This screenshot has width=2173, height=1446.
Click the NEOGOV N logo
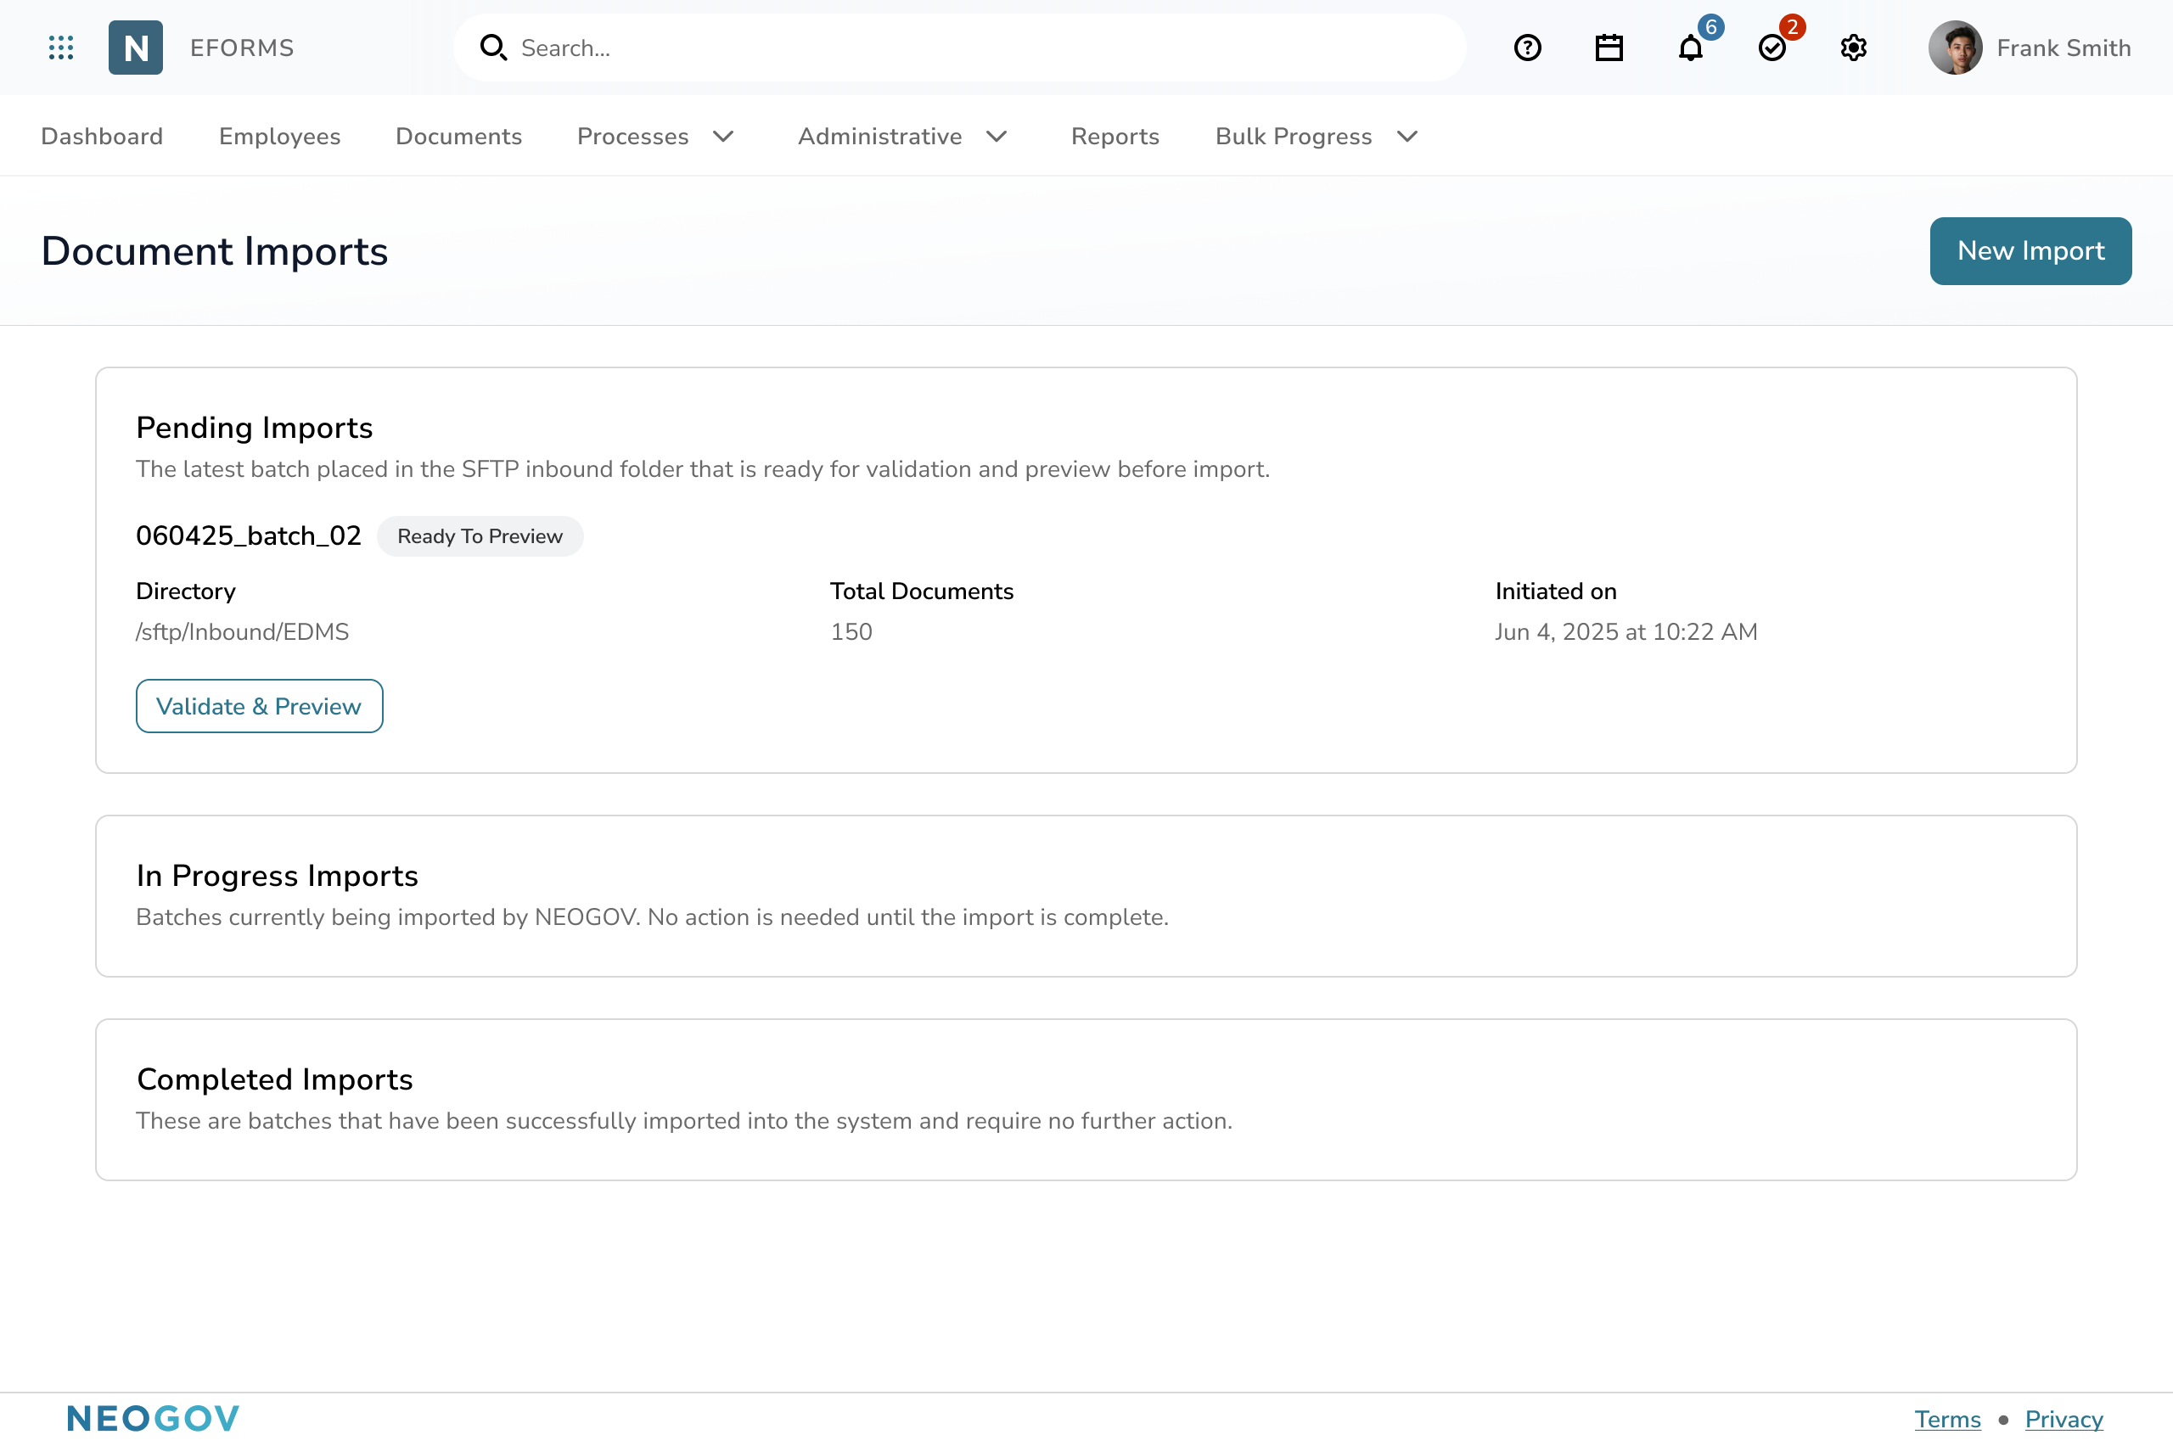135,47
